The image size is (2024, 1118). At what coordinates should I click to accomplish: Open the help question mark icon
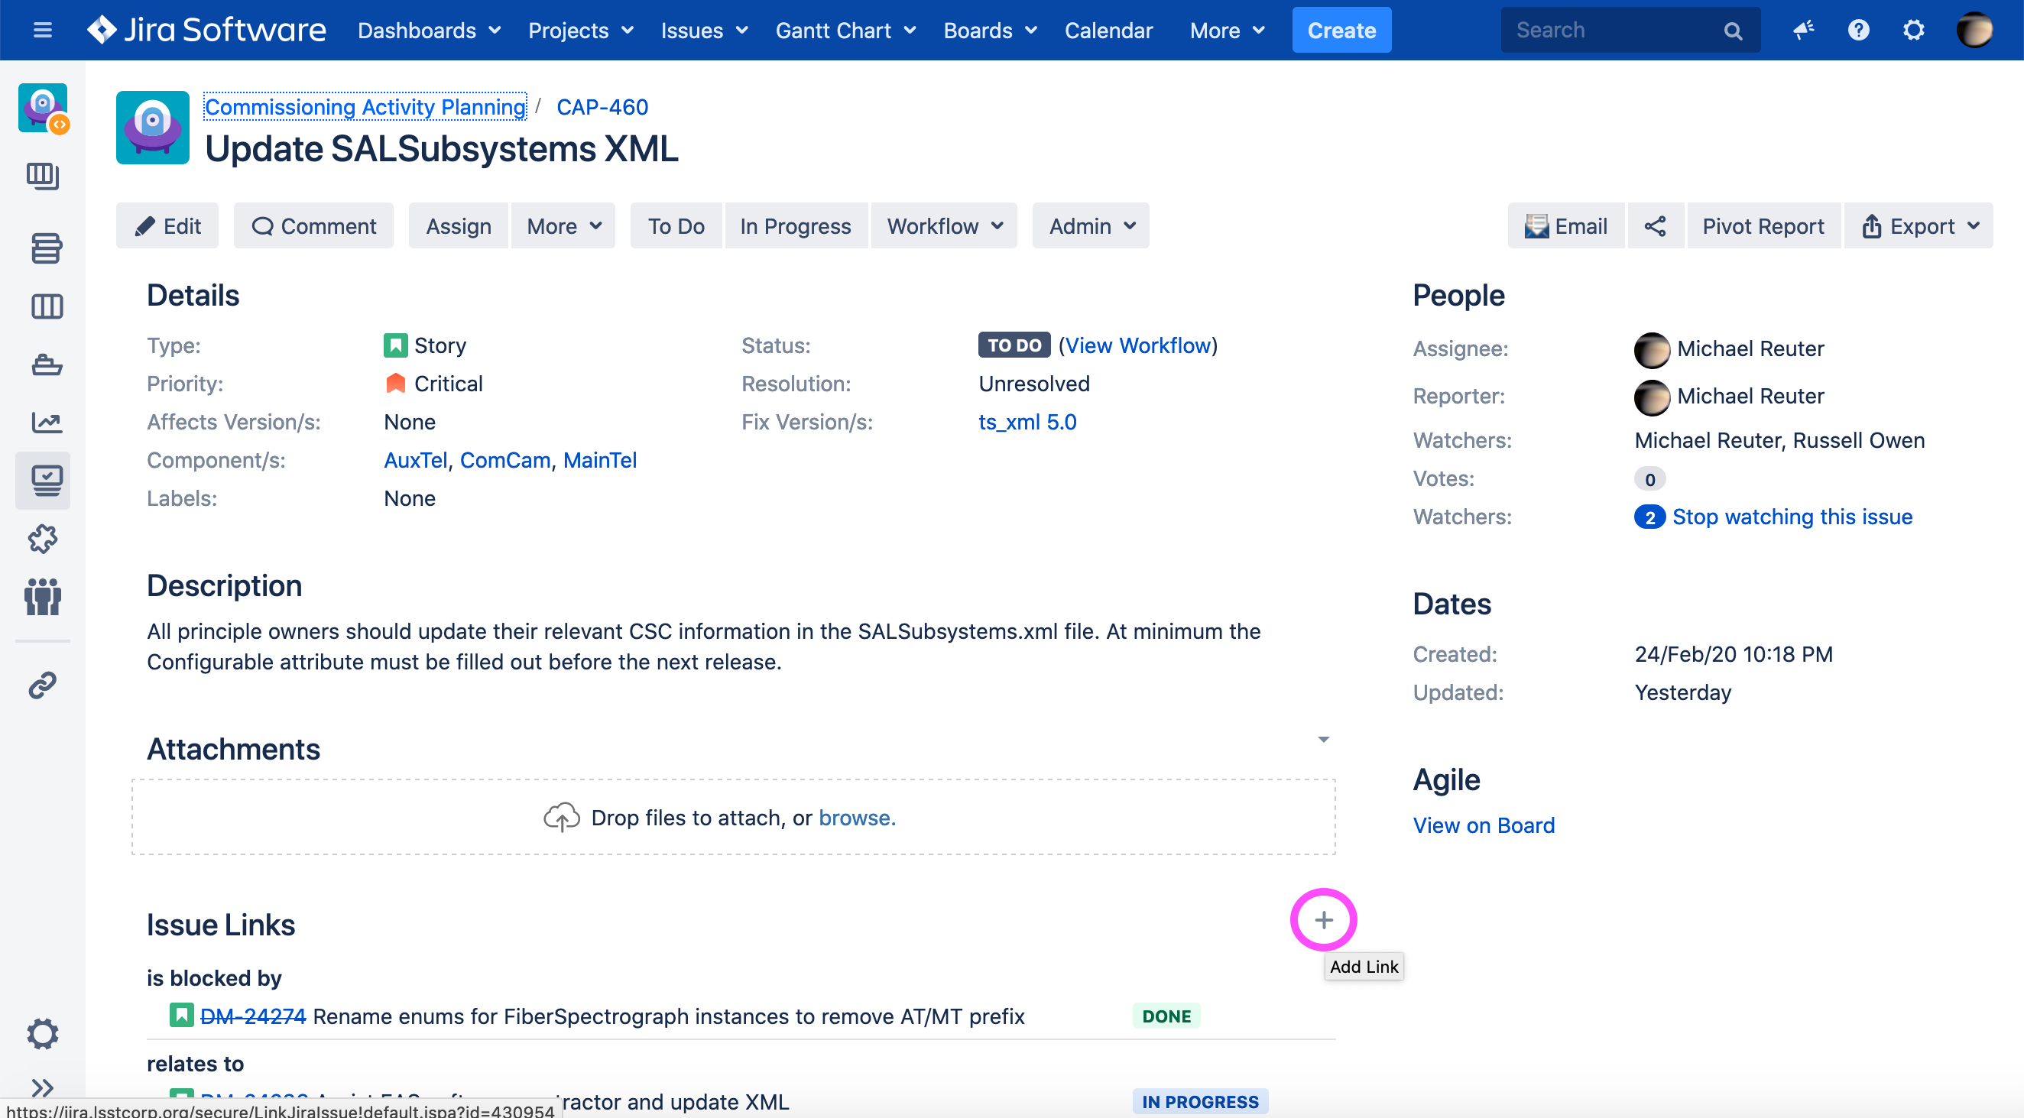coord(1858,30)
